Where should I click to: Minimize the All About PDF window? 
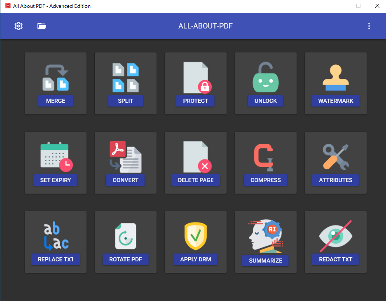click(x=340, y=6)
